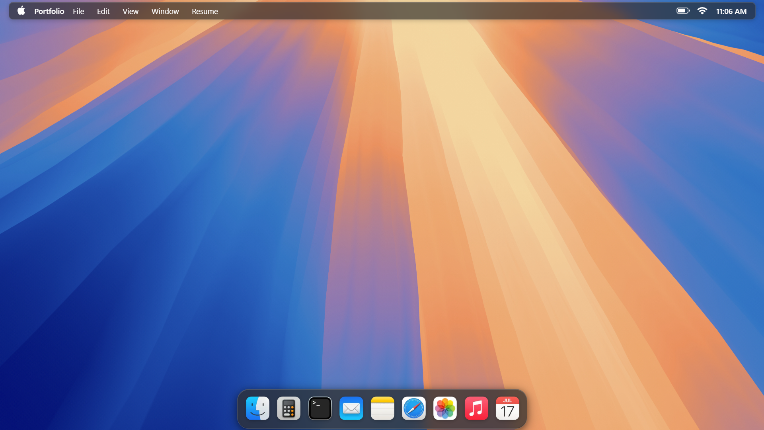
Task: Open Calendar showing July 17
Action: pyautogui.click(x=507, y=408)
